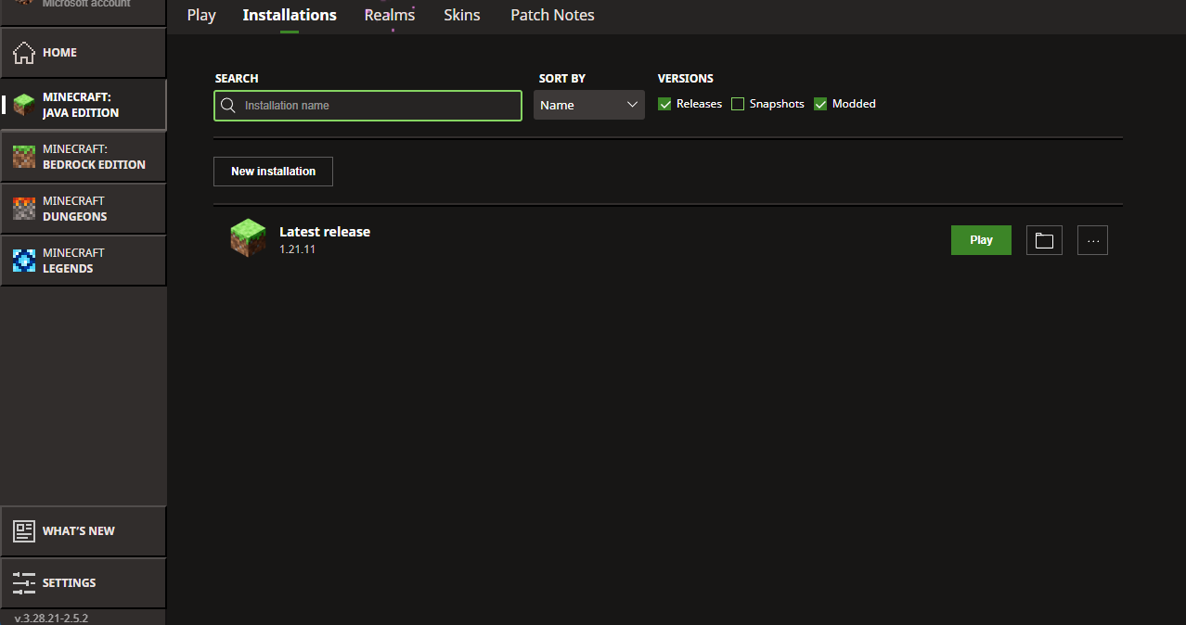Expand the Sort By Name dropdown
The width and height of the screenshot is (1186, 625).
point(589,105)
